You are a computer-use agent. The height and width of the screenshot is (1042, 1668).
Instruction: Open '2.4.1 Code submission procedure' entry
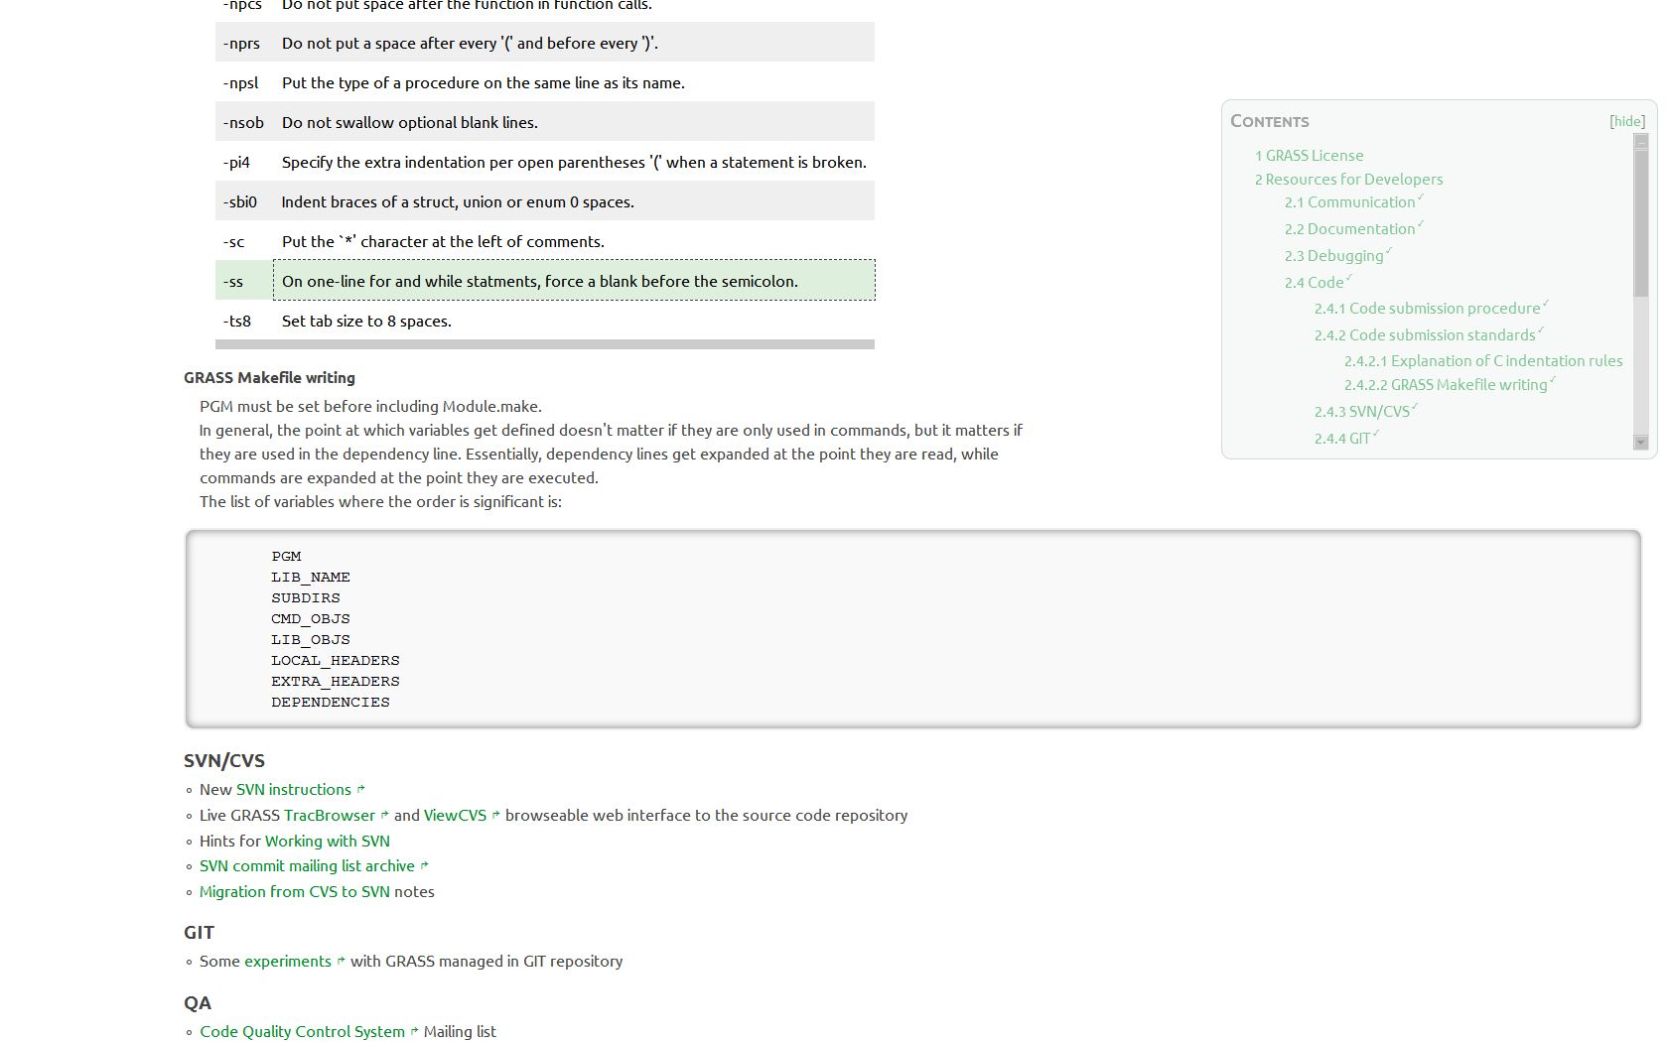point(1427,309)
